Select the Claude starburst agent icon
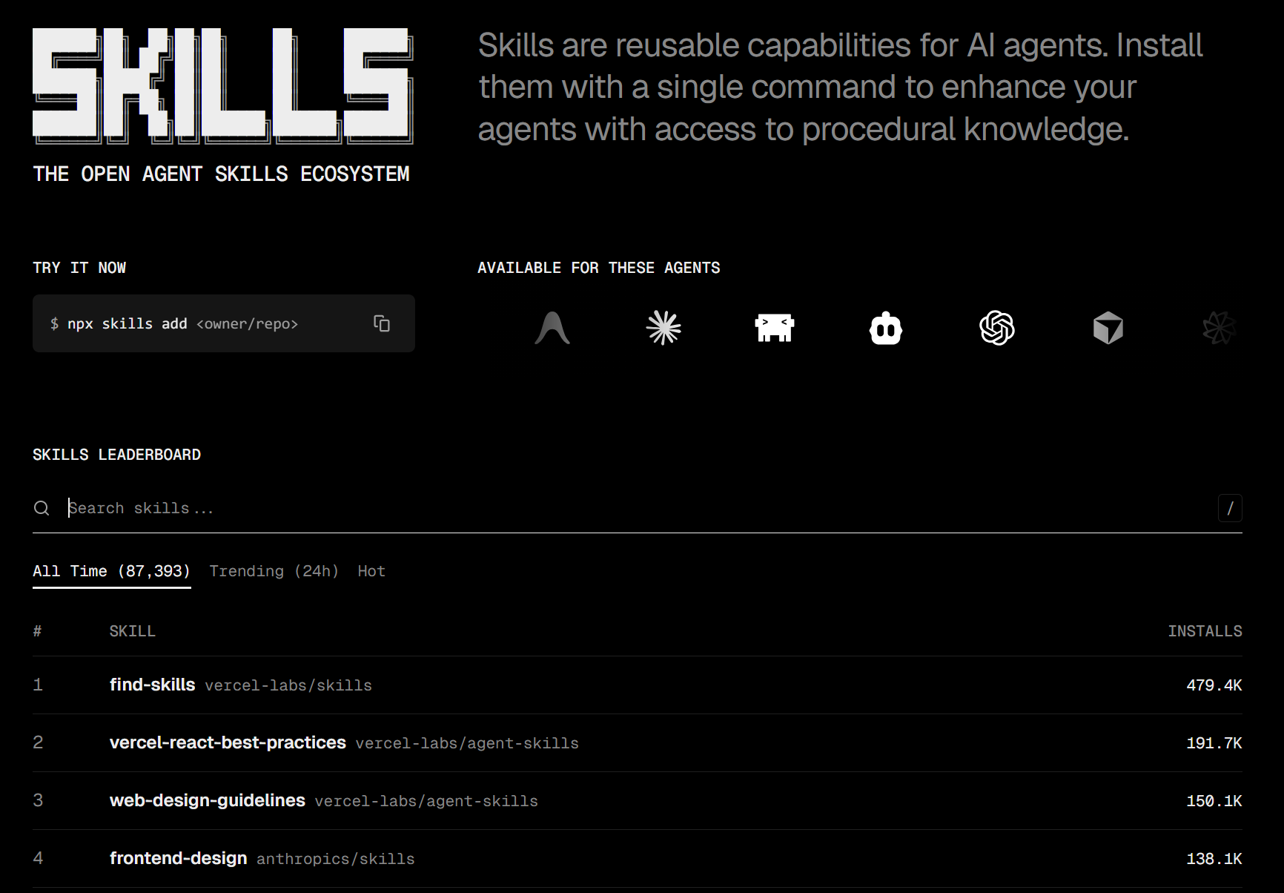 click(663, 328)
